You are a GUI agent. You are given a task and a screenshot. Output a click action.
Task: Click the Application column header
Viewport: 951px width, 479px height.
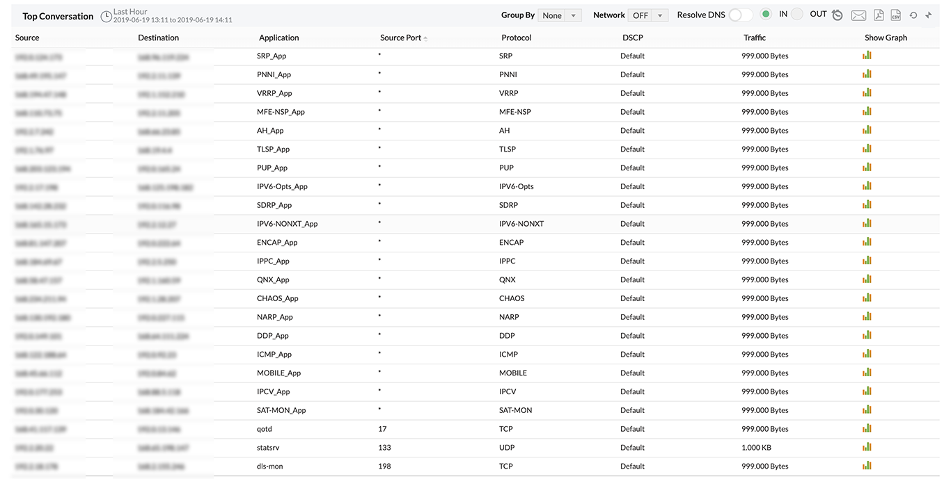tap(278, 38)
